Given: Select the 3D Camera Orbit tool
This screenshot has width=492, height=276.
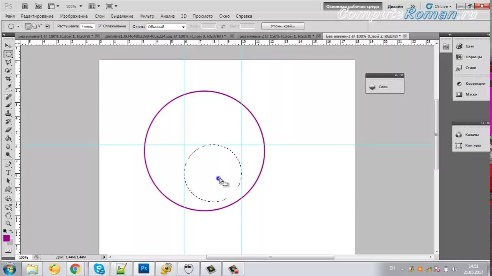Looking at the screenshot, I should [8, 207].
